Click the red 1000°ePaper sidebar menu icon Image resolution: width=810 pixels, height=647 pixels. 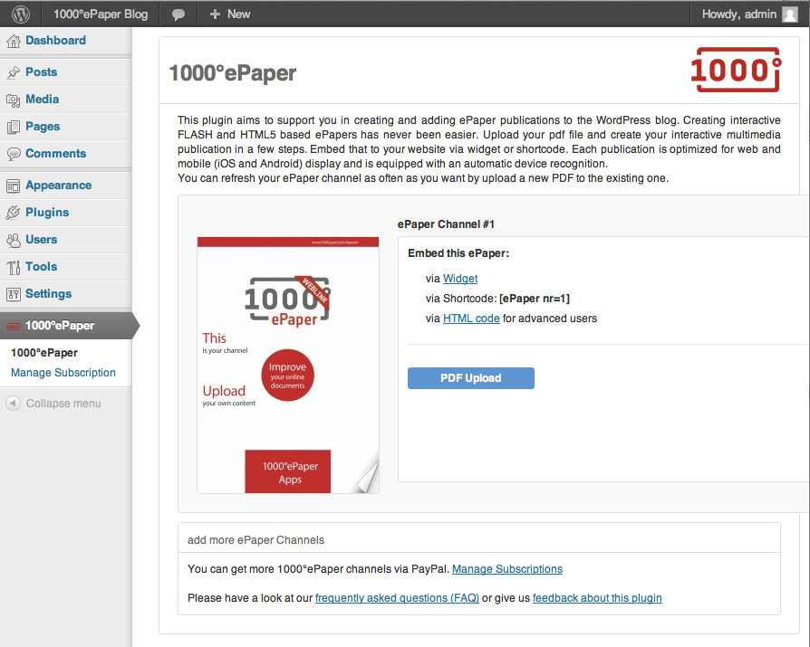pos(14,326)
